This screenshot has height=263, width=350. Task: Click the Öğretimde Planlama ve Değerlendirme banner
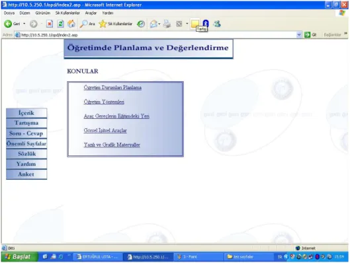pyautogui.click(x=148, y=49)
